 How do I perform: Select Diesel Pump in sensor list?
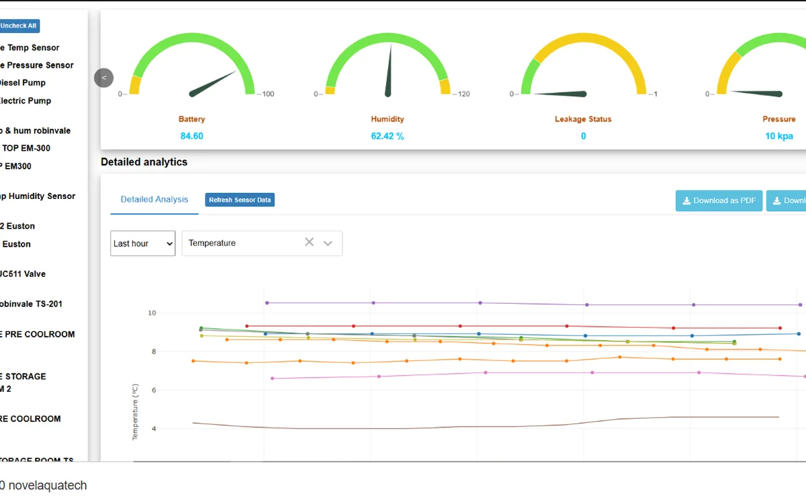(x=23, y=83)
